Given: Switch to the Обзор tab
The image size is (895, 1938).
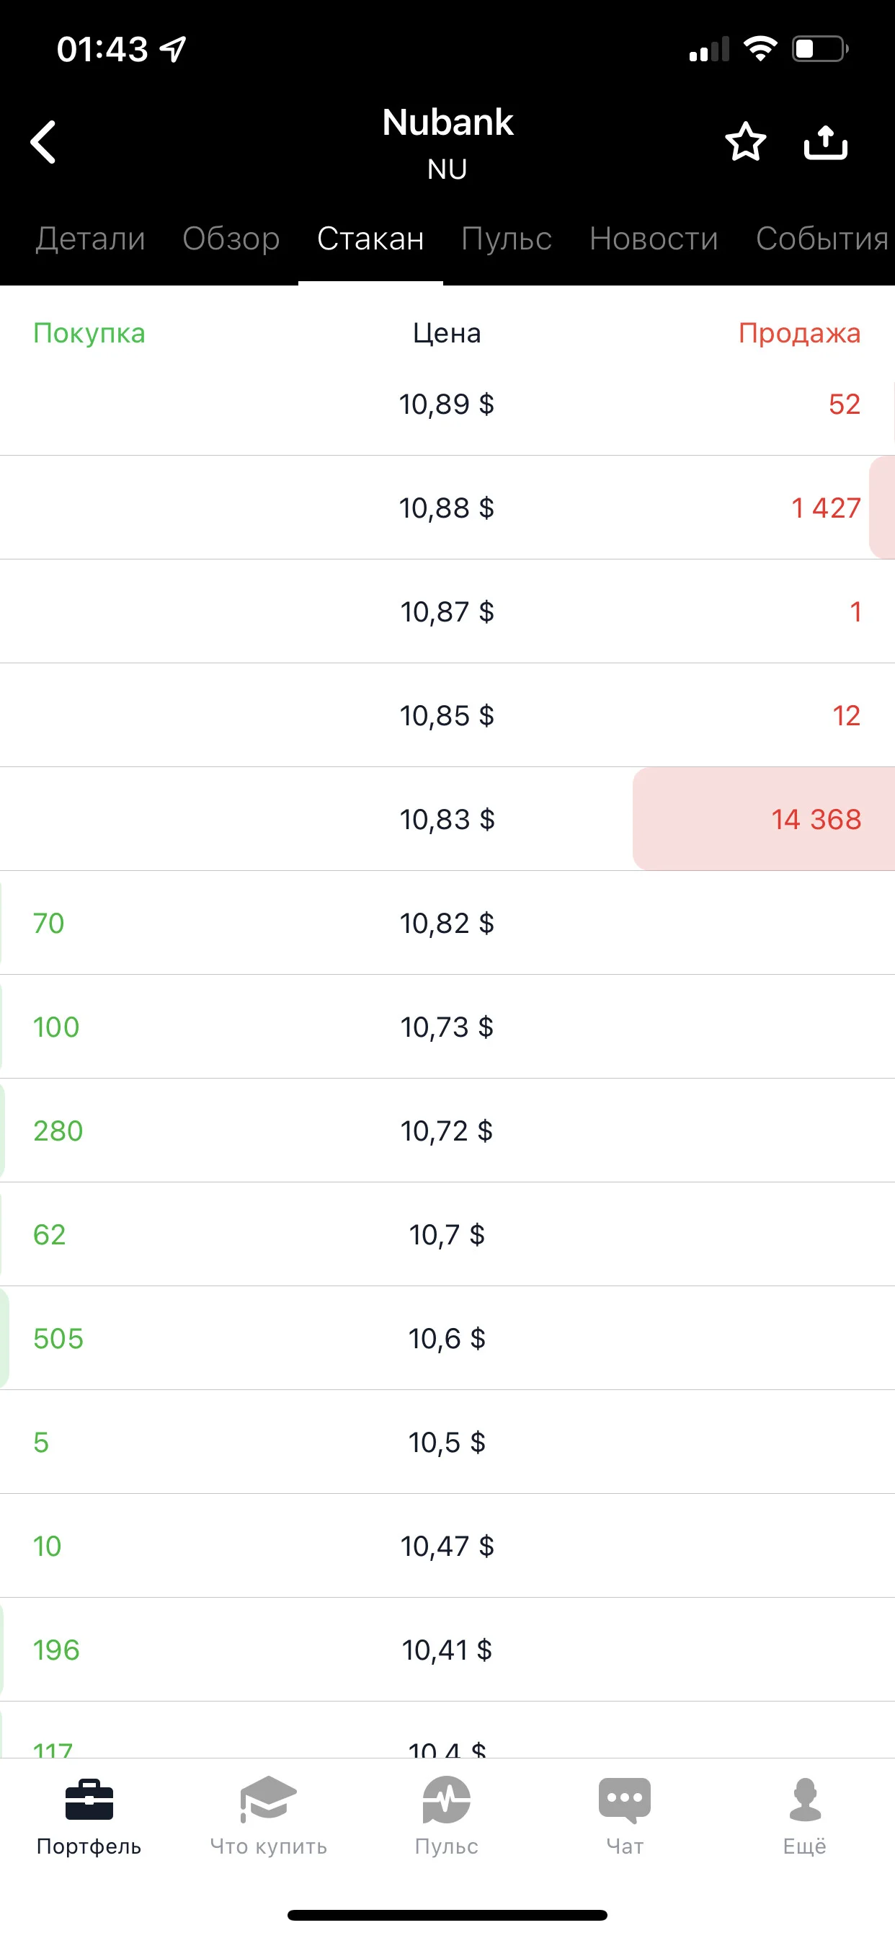Looking at the screenshot, I should pyautogui.click(x=231, y=239).
